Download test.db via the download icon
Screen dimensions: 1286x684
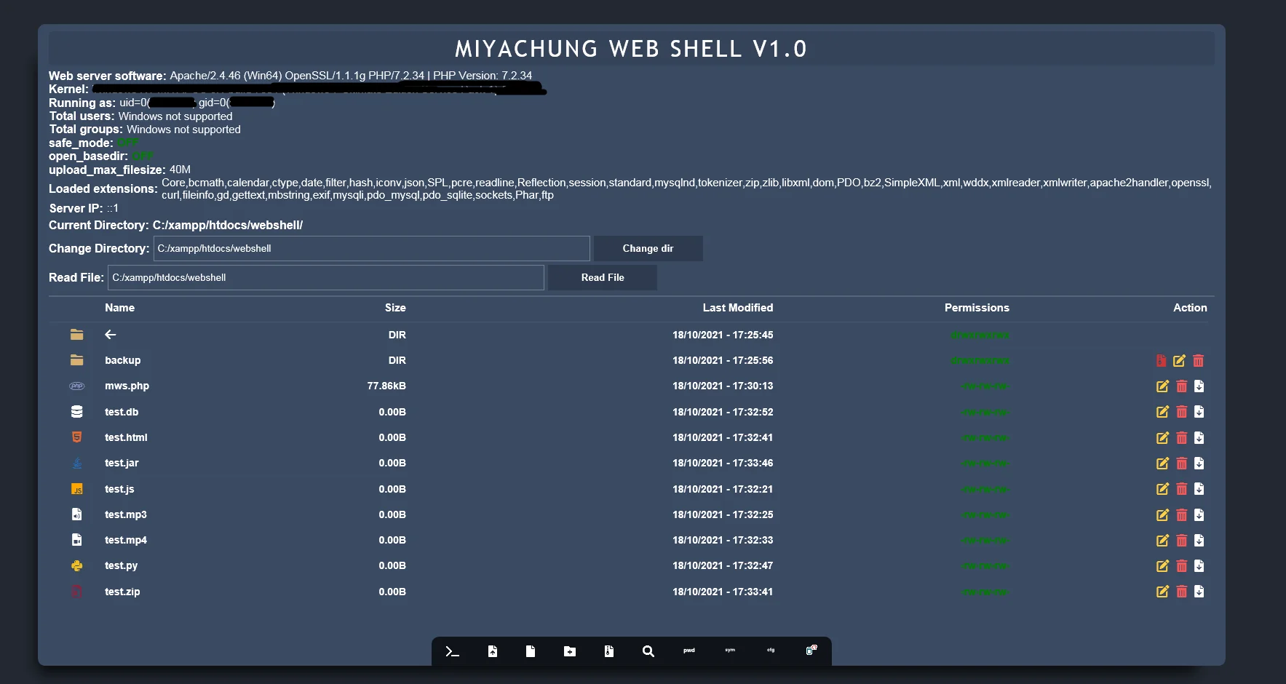click(x=1199, y=412)
